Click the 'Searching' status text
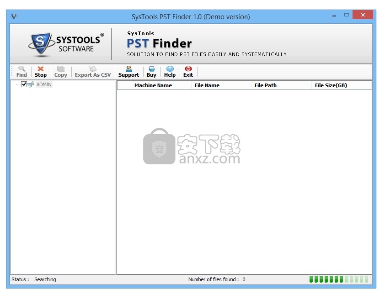Image resolution: width=385 pixels, height=294 pixels. [45, 279]
